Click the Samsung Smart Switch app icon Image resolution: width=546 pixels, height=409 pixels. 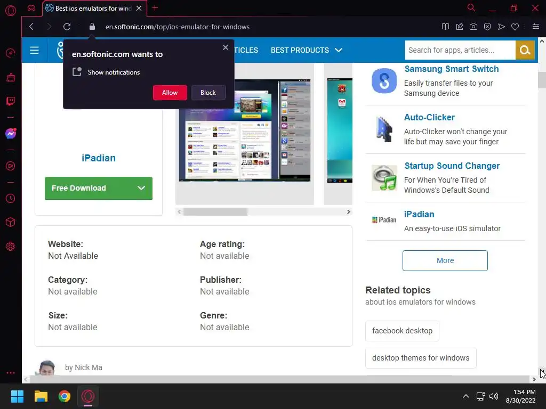click(384, 81)
